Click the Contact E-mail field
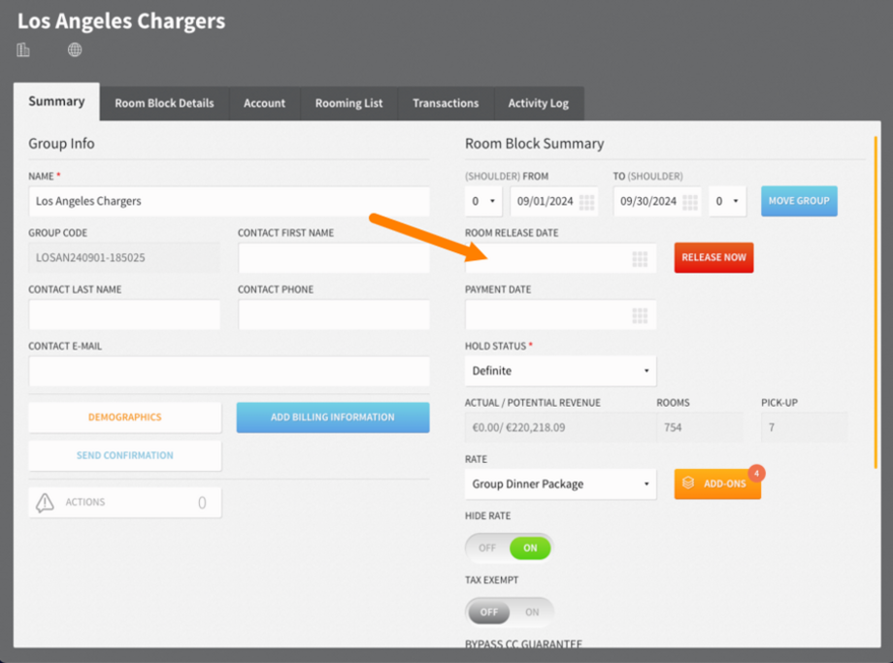This screenshot has width=893, height=663. click(x=229, y=372)
